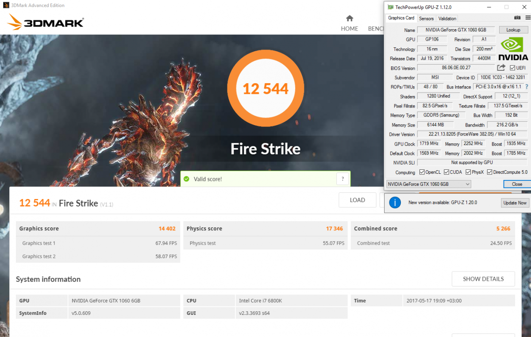
Task: Click the Graphics score value 14 402
Action: (167, 229)
